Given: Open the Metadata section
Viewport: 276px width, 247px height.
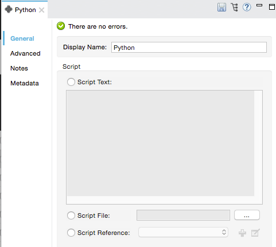Looking at the screenshot, I should tap(25, 83).
